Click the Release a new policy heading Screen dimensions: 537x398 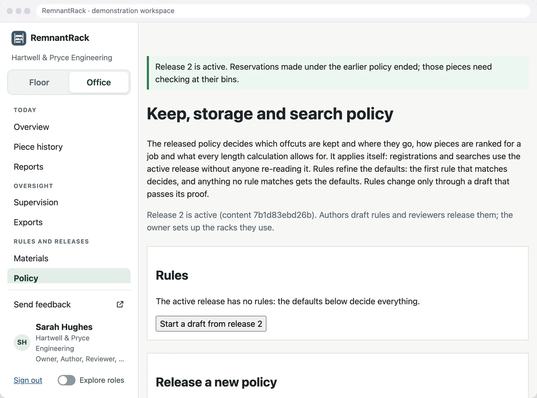216,382
